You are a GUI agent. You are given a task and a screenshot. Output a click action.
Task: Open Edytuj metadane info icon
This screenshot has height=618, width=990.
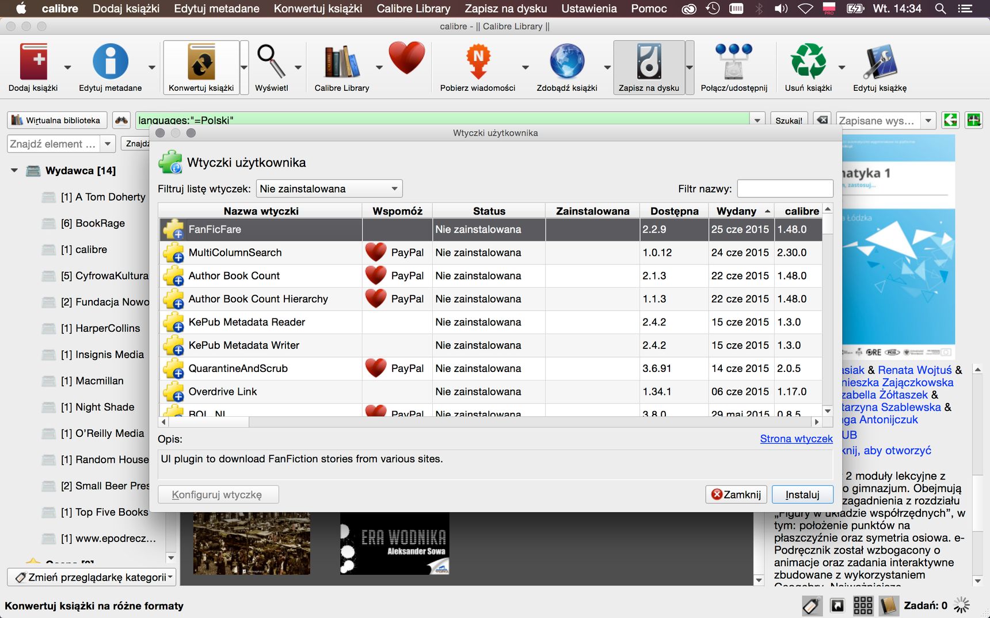pyautogui.click(x=111, y=62)
